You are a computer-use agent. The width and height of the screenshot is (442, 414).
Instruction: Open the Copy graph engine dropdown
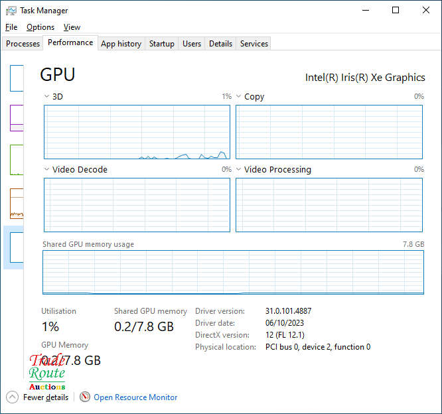[x=239, y=97]
